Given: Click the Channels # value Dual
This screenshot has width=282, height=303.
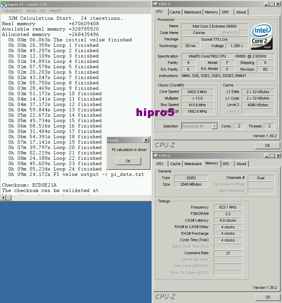Looking at the screenshot, I should [x=261, y=178].
